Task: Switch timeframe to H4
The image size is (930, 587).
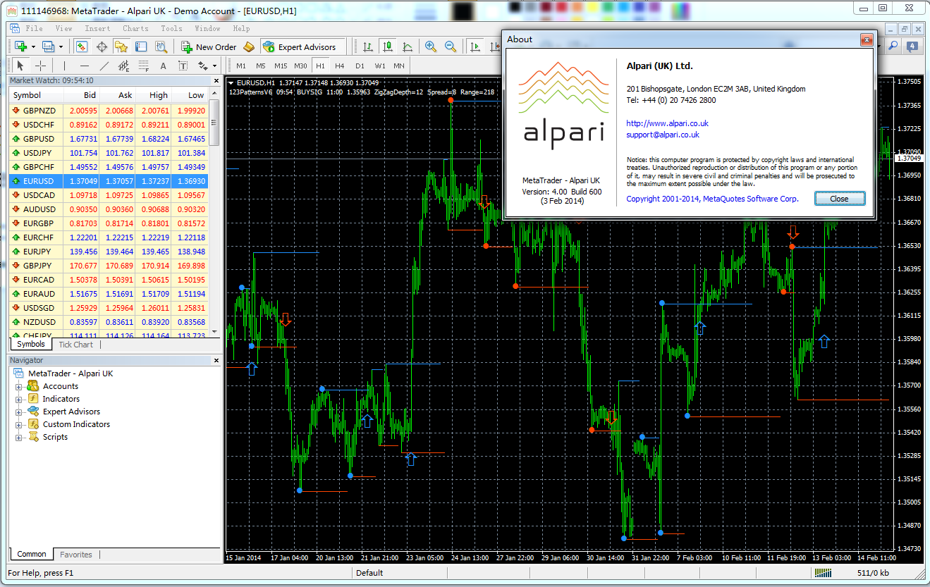Action: pos(340,66)
